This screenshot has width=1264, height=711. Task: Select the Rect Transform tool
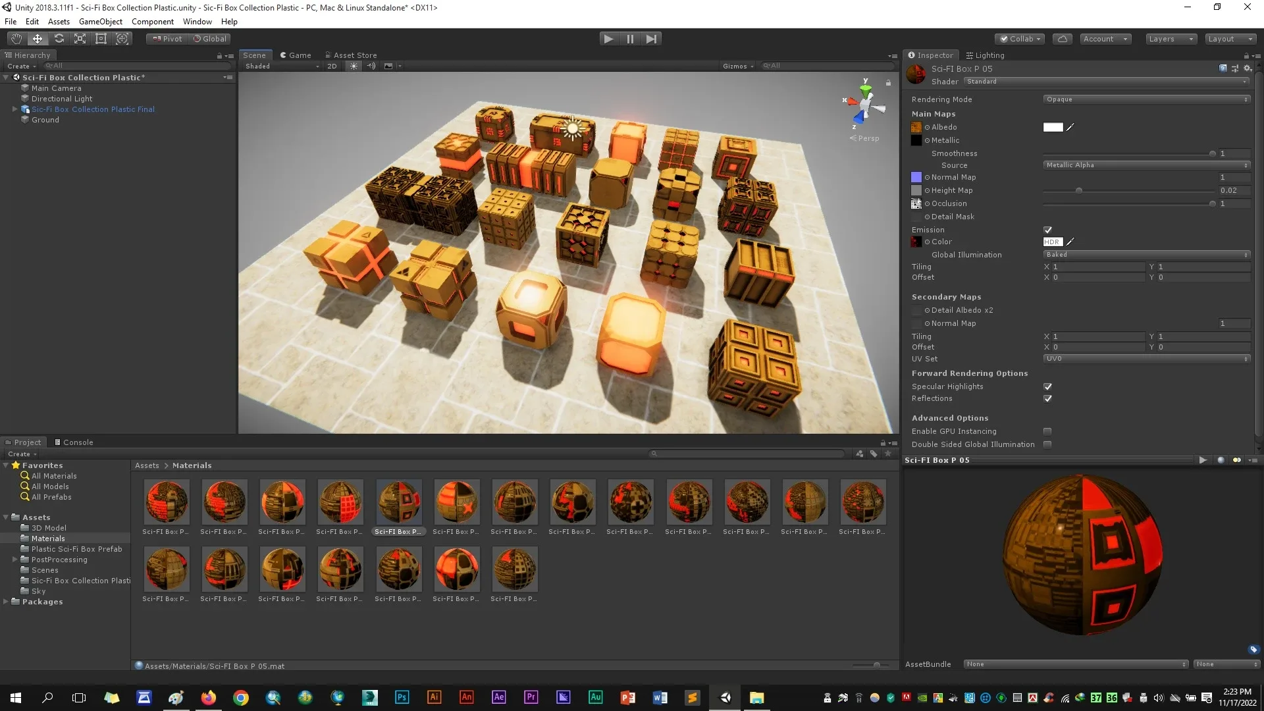101,39
